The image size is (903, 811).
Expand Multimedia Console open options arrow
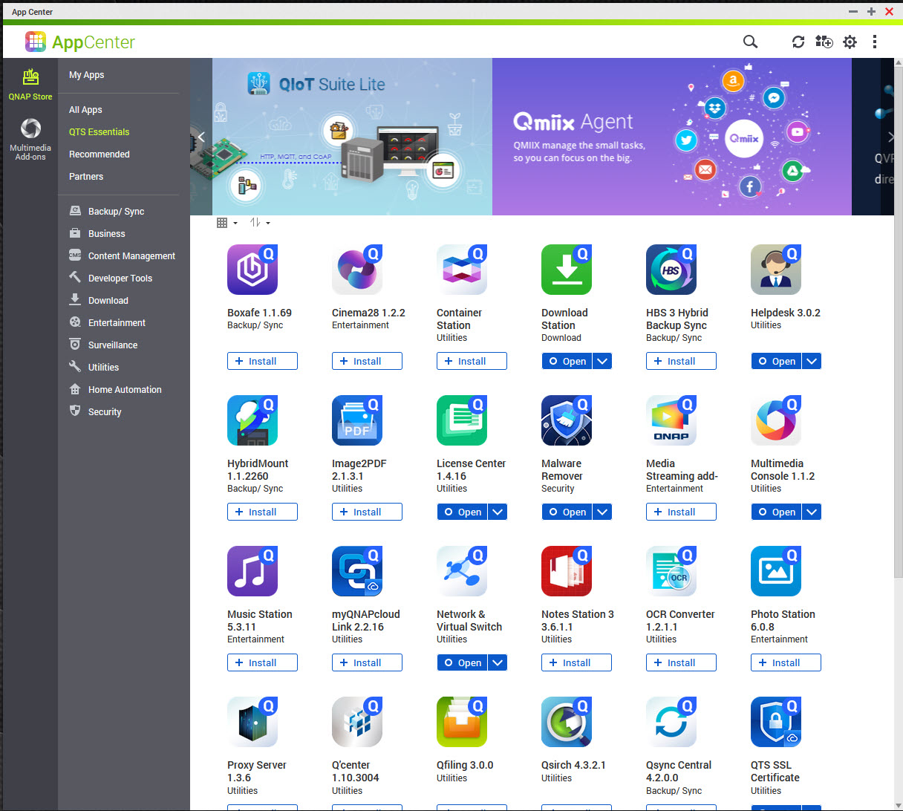click(812, 512)
